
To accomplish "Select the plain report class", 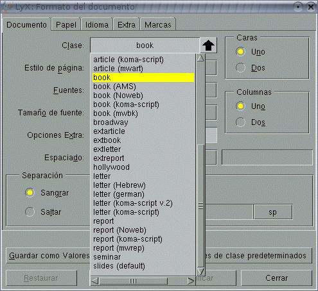I will tap(143, 221).
